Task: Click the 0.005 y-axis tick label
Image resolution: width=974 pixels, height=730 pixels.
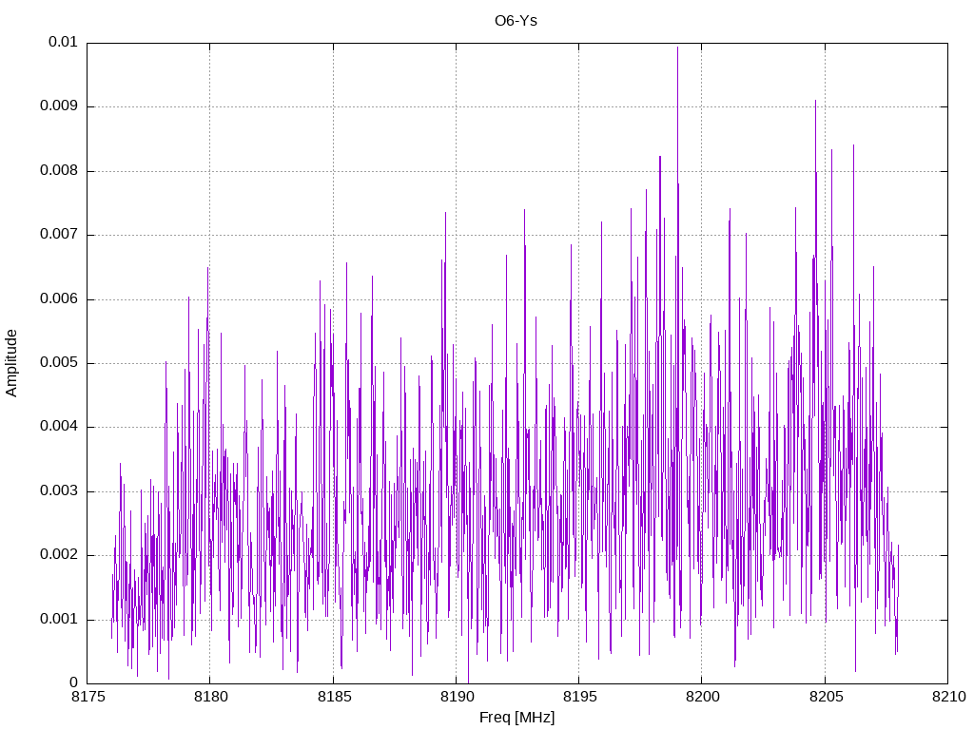Action: pyautogui.click(x=59, y=363)
